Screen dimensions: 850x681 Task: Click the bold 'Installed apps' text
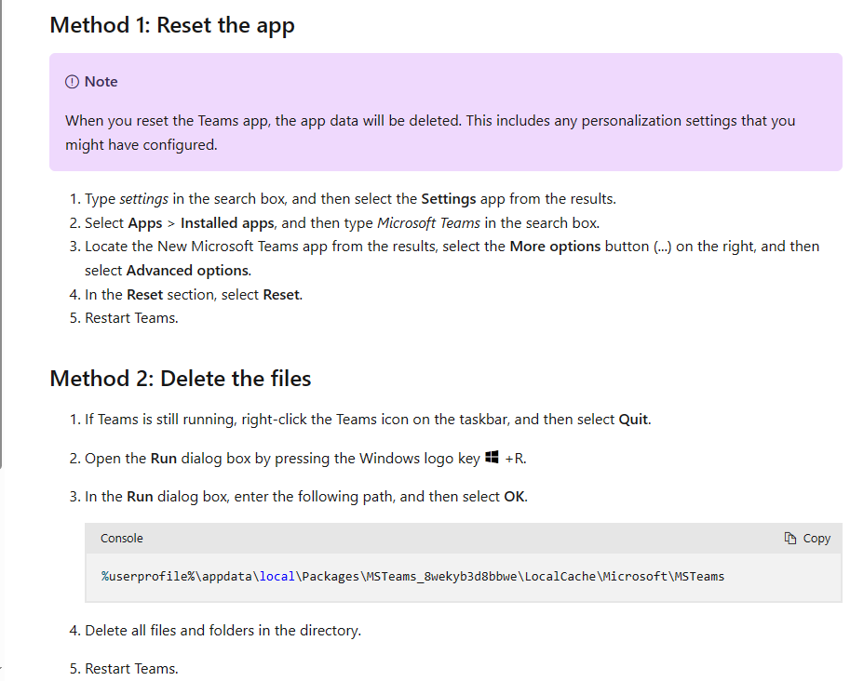point(227,223)
